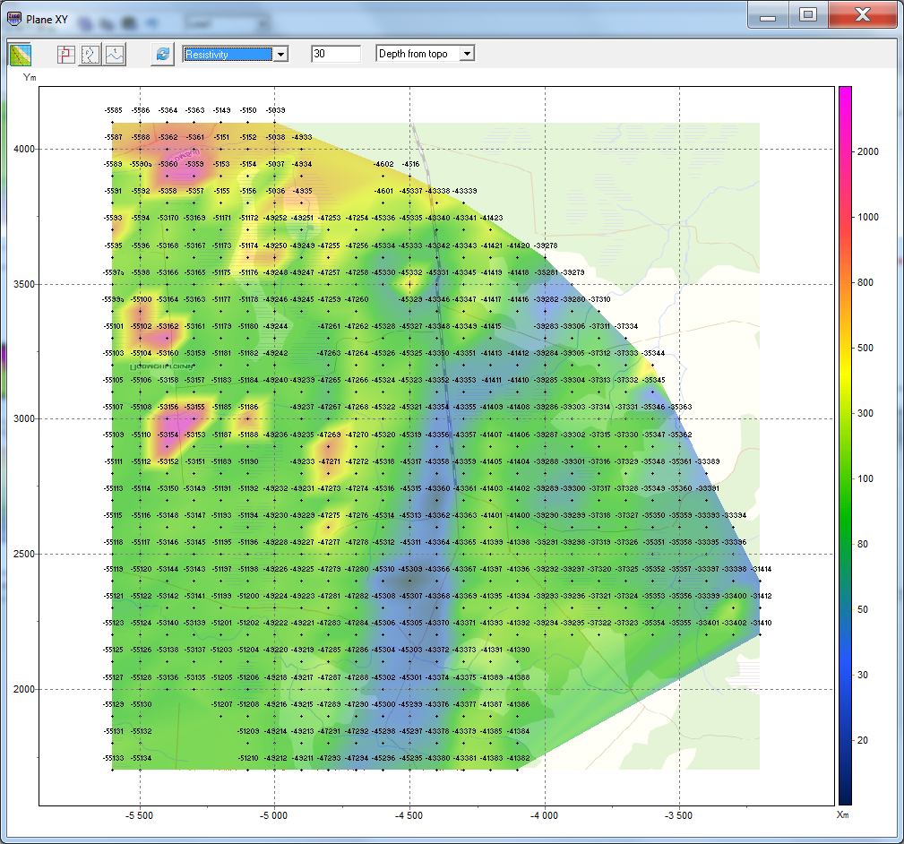904x844 pixels.
Task: Maximize the Plane XY window
Action: point(808,15)
